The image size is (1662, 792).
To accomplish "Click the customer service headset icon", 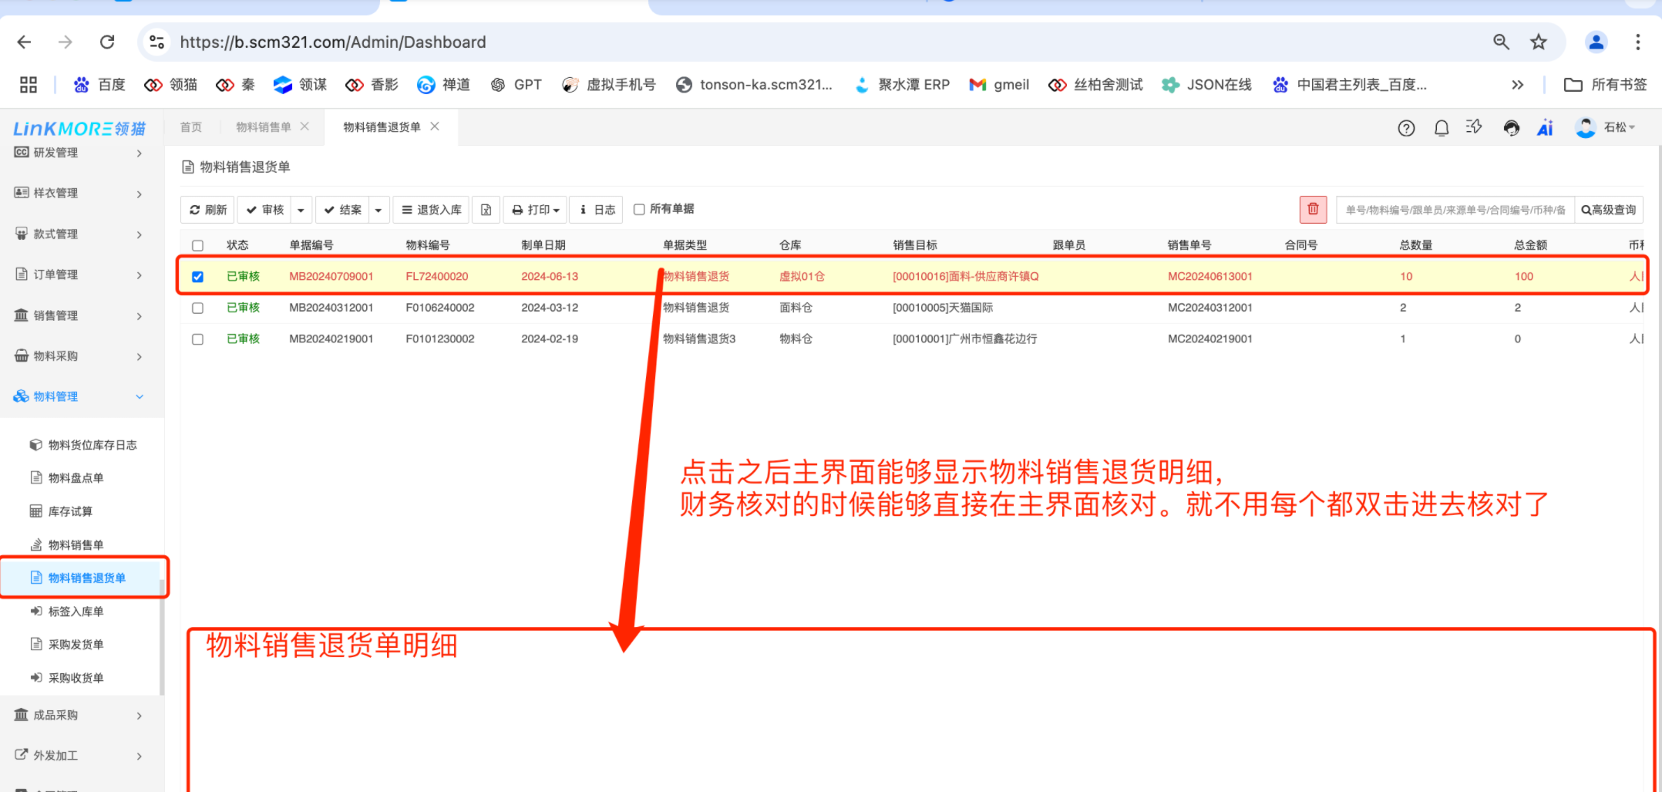I will [x=1511, y=127].
